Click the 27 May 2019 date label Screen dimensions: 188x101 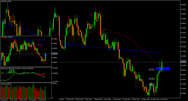tap(155, 99)
